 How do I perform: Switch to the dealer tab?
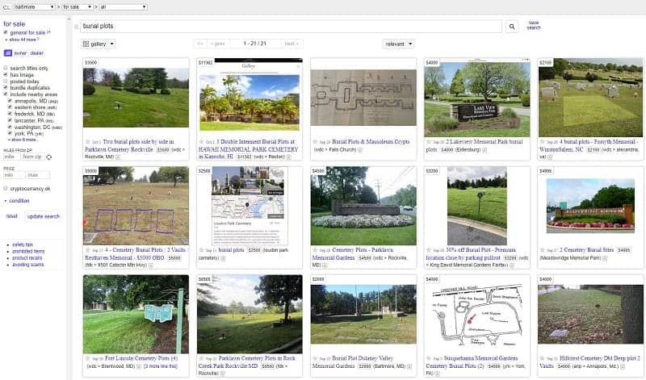click(x=37, y=53)
